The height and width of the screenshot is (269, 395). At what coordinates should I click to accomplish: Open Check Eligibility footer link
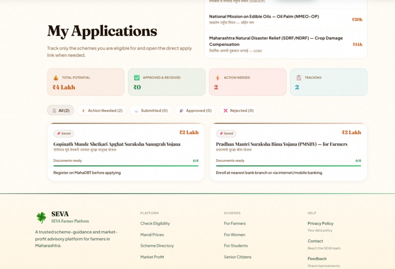point(155,223)
